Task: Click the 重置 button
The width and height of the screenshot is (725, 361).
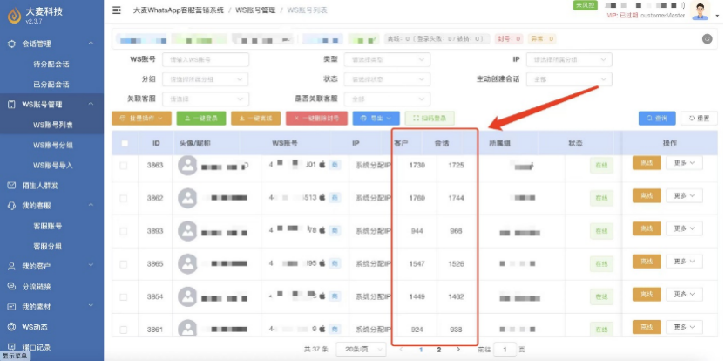Action: (x=699, y=118)
